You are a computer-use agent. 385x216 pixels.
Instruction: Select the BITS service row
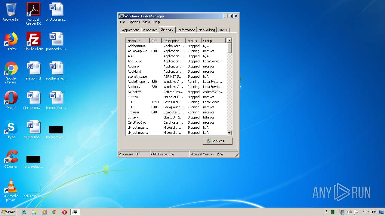[x=176, y=107]
